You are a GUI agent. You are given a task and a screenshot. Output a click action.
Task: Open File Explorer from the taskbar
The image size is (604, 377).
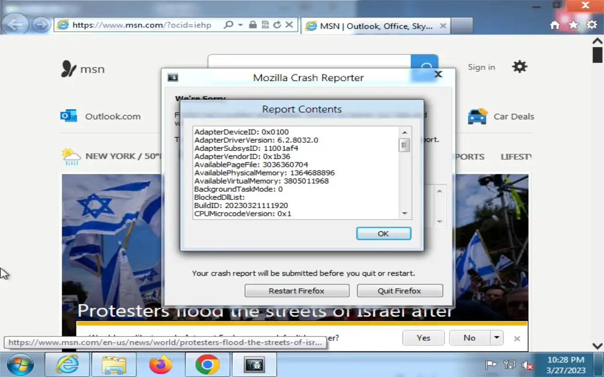114,365
